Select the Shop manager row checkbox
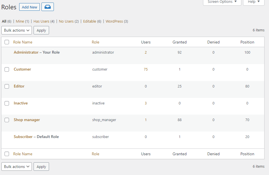This screenshot has width=269, height=175. tap(7, 120)
